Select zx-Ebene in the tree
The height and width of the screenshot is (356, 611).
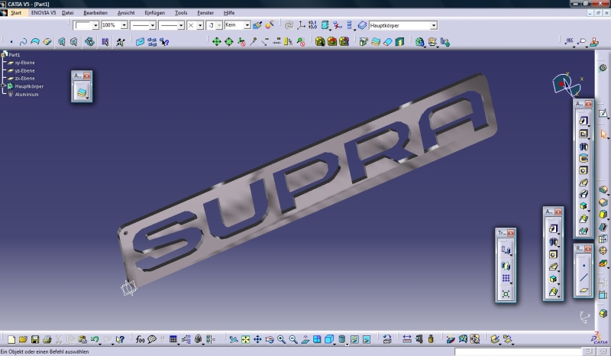24,79
